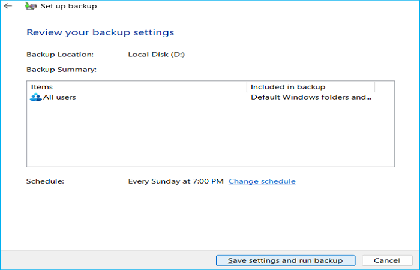Click the Default Windows folders cell
Image resolution: width=420 pixels, height=270 pixels.
(x=311, y=97)
